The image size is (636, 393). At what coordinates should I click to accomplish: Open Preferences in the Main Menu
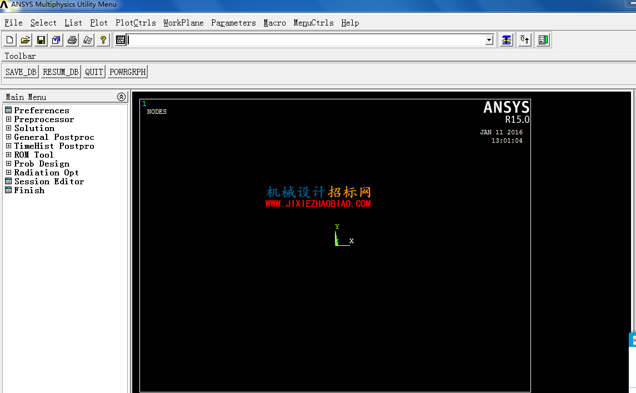tap(41, 110)
